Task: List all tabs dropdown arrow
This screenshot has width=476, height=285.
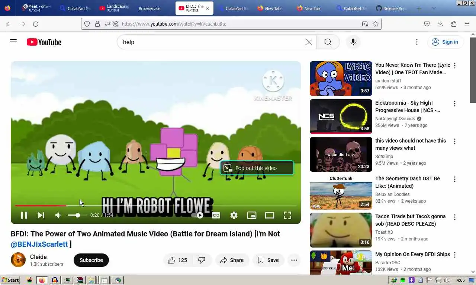Action: pos(434,8)
